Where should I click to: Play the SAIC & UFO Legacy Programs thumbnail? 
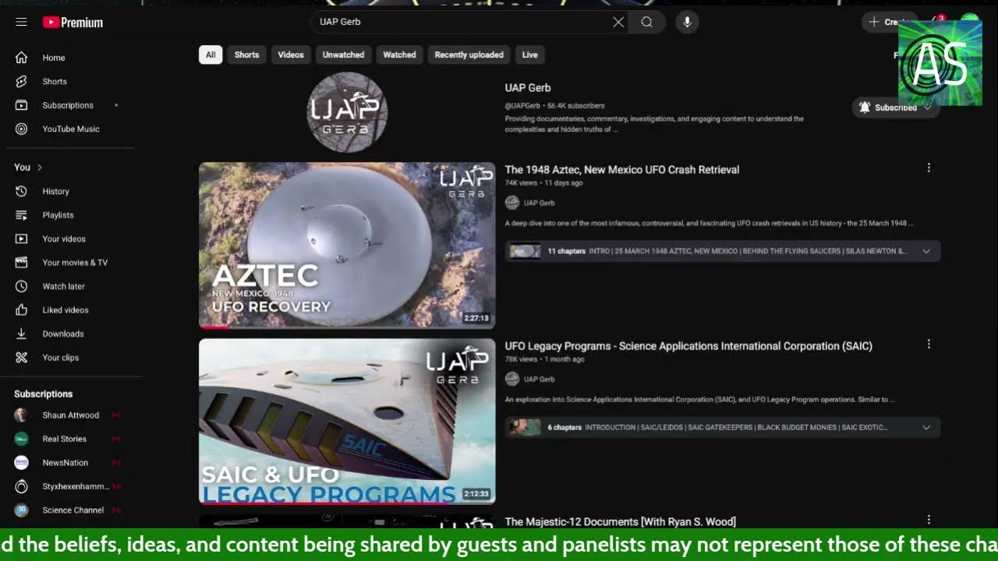click(347, 422)
